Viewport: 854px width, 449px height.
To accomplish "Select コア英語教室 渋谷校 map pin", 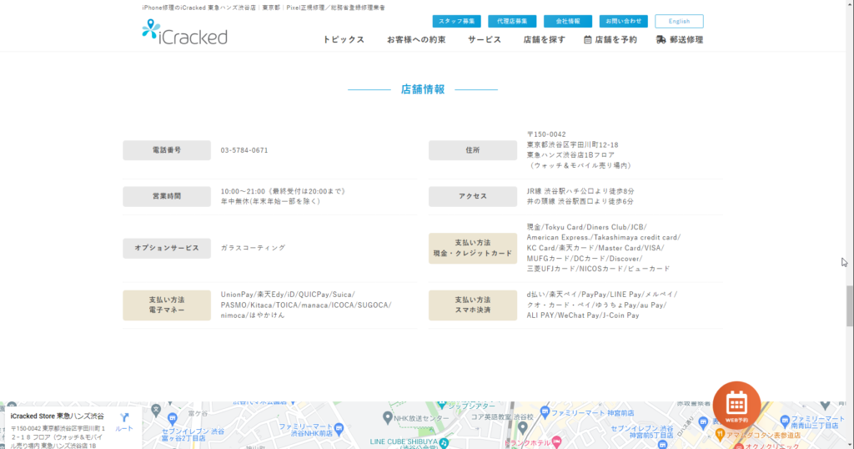I will (522, 426).
